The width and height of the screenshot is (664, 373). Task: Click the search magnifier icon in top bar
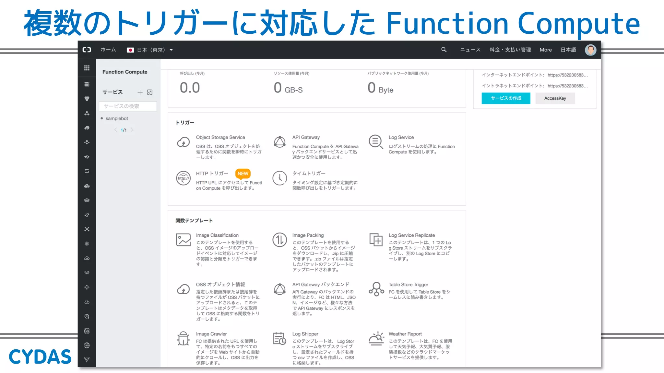point(444,50)
